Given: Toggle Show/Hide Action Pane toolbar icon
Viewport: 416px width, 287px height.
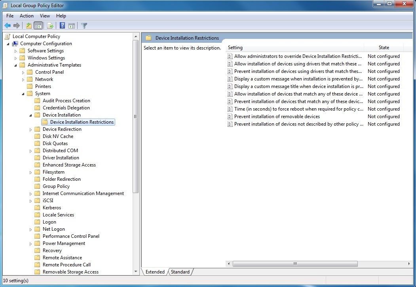Looking at the screenshot, I should click(x=72, y=26).
